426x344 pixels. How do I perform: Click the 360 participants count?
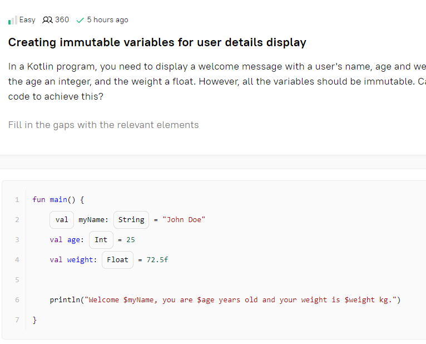coord(62,20)
